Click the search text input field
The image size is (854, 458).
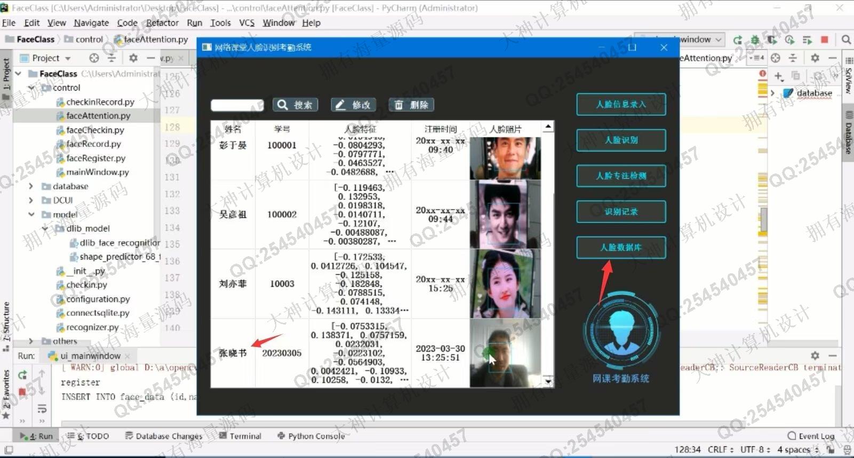pyautogui.click(x=237, y=105)
